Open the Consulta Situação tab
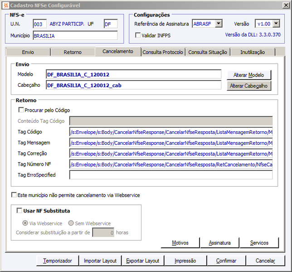This screenshot has width=292, height=272. (x=208, y=52)
